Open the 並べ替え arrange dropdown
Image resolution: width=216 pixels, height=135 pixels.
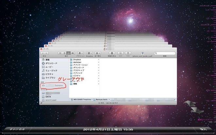tap(98, 53)
